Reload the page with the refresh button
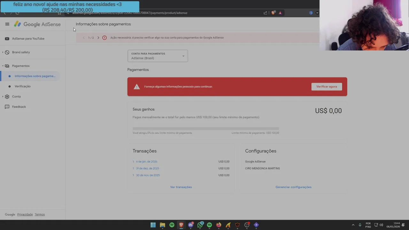Viewport: 409px width, 230px height. (17, 13)
